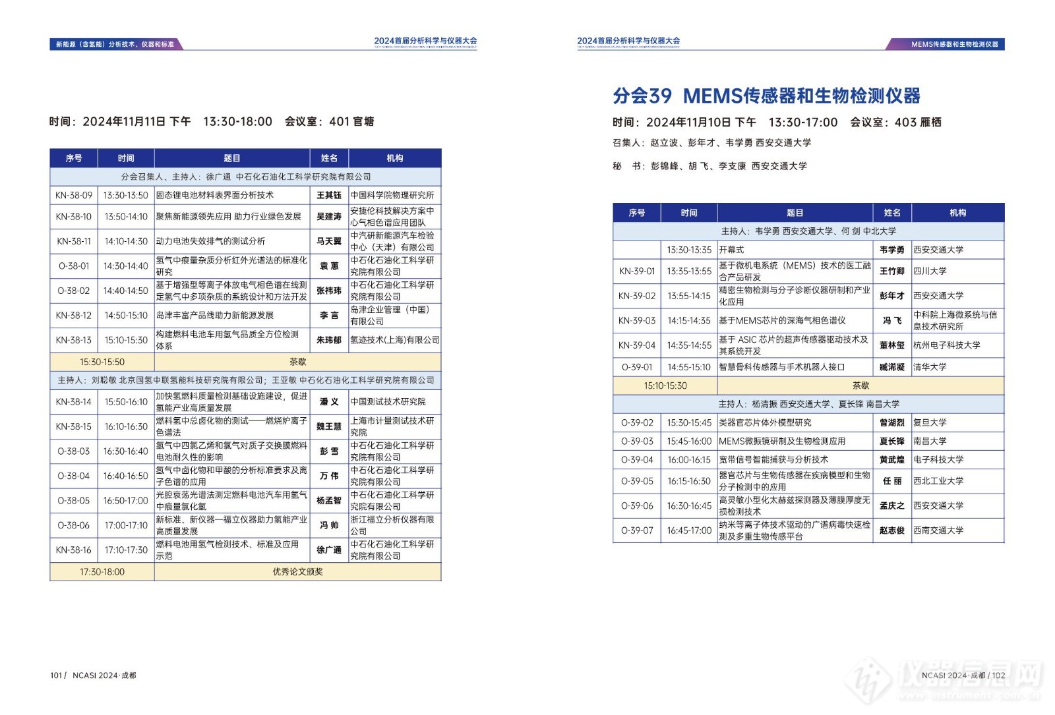The width and height of the screenshot is (1055, 715).
Task: Click institution "复旦大学"
Action: (930, 422)
